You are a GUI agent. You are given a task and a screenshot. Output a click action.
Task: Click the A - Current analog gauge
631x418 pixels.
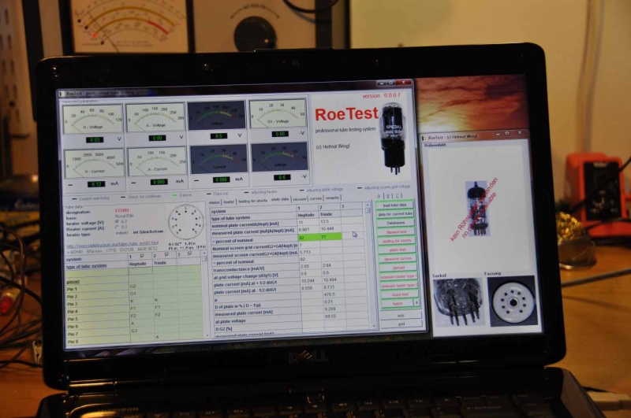click(x=157, y=161)
